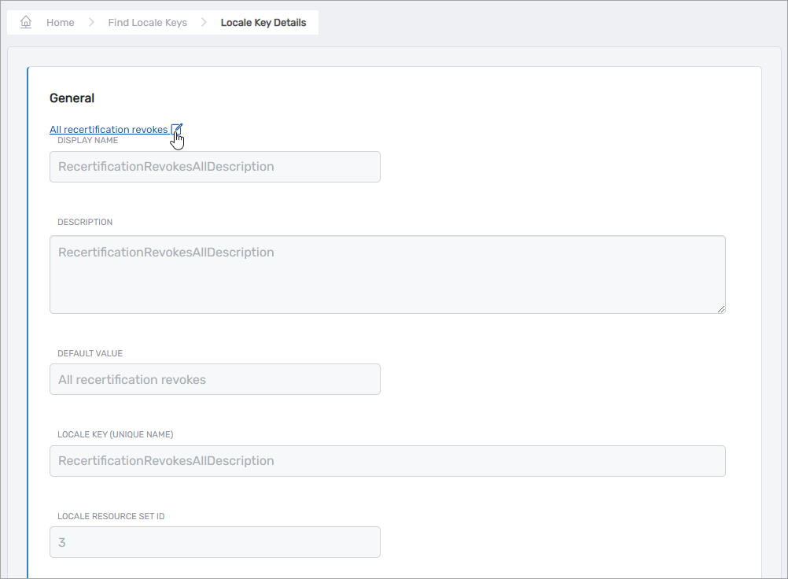Select the Locale Key Details breadcrumb
Screen dimensions: 788x579
tap(263, 23)
